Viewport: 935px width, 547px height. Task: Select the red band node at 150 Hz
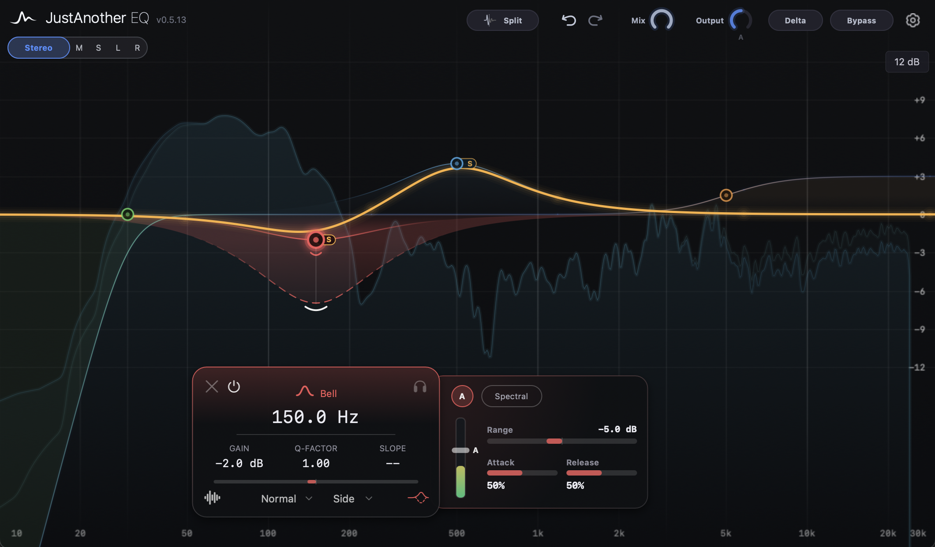pyautogui.click(x=315, y=240)
